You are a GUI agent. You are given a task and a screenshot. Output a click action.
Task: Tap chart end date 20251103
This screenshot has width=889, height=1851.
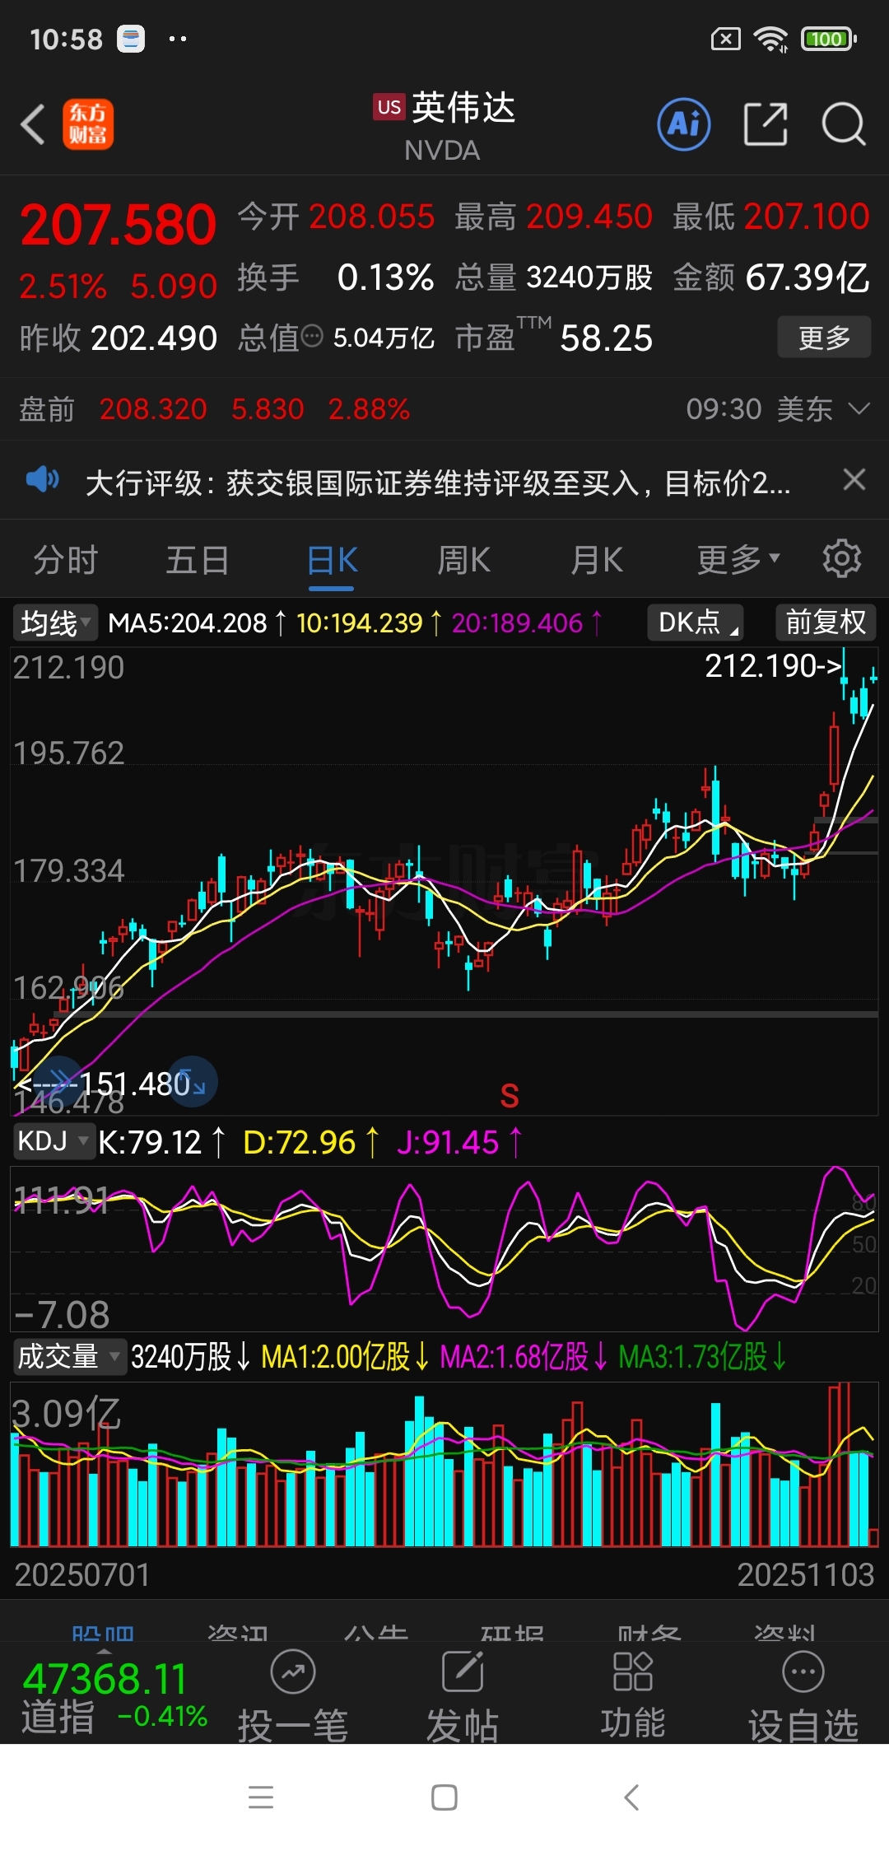pyautogui.click(x=805, y=1574)
